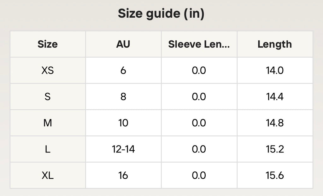Click the Length 14.8 cell
The height and width of the screenshot is (196, 323).
pyautogui.click(x=275, y=123)
